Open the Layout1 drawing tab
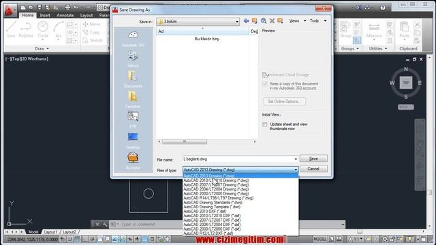Screen dimensions: 436x245 (x=50, y=231)
